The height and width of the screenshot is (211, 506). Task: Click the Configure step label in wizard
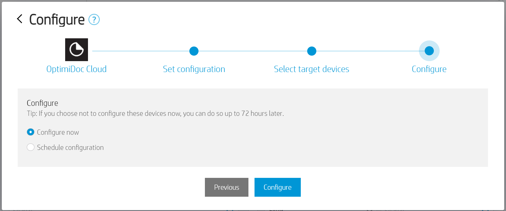(429, 69)
